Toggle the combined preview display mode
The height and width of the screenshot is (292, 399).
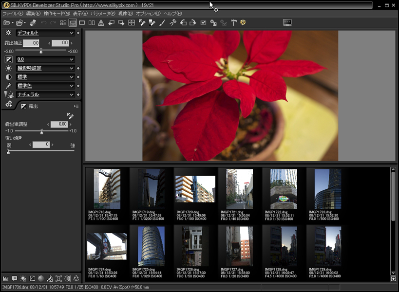[73, 22]
